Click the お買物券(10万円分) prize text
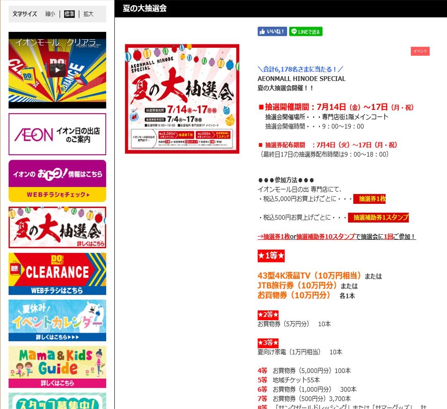 [x=294, y=295]
